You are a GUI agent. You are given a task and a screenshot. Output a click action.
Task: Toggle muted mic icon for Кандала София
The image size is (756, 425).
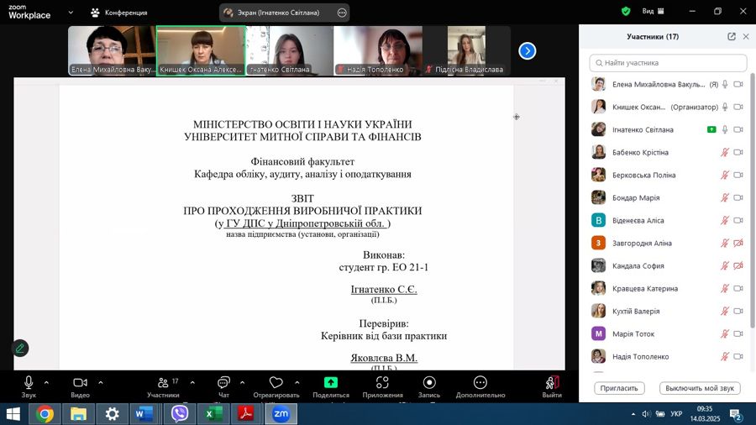click(x=725, y=265)
